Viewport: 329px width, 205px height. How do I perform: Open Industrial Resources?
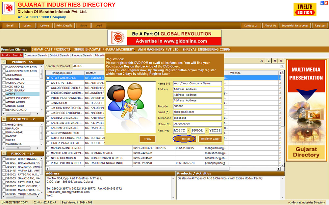click(295, 26)
